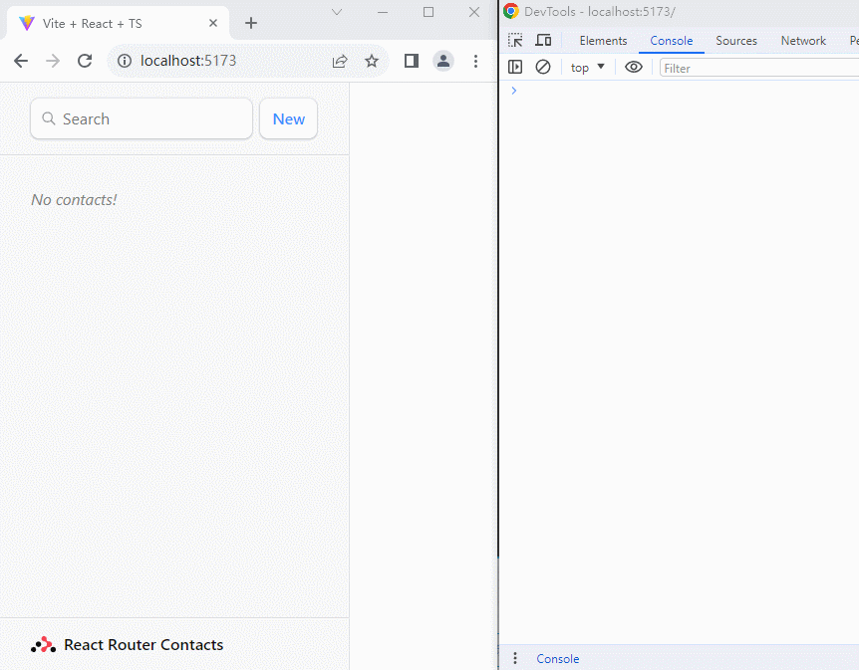This screenshot has height=670, width=859.
Task: Open the browser side panel
Action: point(411,61)
